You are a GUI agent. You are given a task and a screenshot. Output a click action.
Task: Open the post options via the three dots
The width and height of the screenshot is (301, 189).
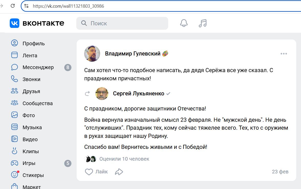click(283, 53)
